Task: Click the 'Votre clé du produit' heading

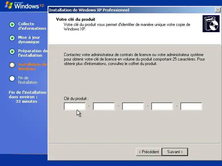Action: pos(76,19)
